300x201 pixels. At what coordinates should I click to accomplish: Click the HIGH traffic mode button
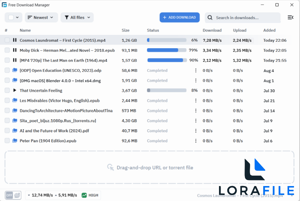[x=90, y=195]
